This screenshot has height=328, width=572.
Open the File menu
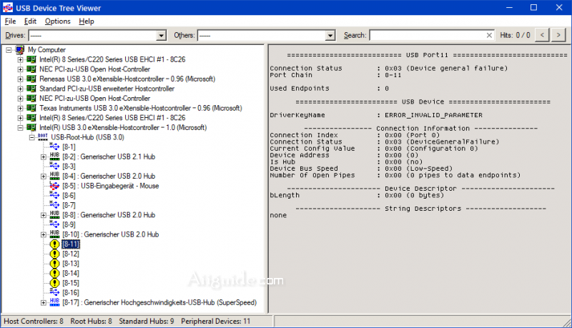(x=10, y=21)
